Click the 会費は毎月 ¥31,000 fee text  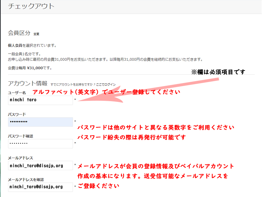30,68
